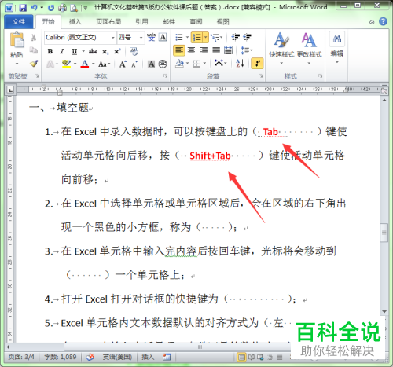Toggle Underline formatting
This screenshot has width=393, height=367.
pyautogui.click(x=75, y=51)
